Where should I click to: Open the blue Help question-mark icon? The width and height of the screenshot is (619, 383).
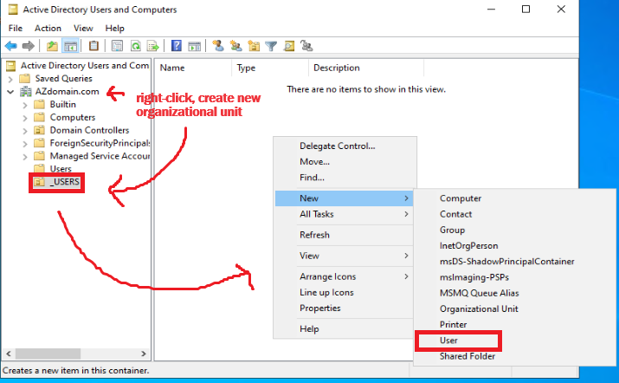[x=176, y=46]
